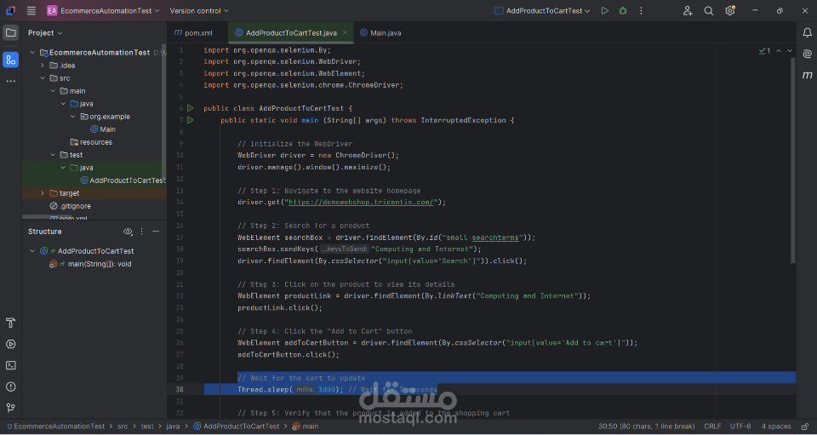Collapse AddProductToCartTest in Structure panel
The height and width of the screenshot is (435, 817).
click(32, 251)
